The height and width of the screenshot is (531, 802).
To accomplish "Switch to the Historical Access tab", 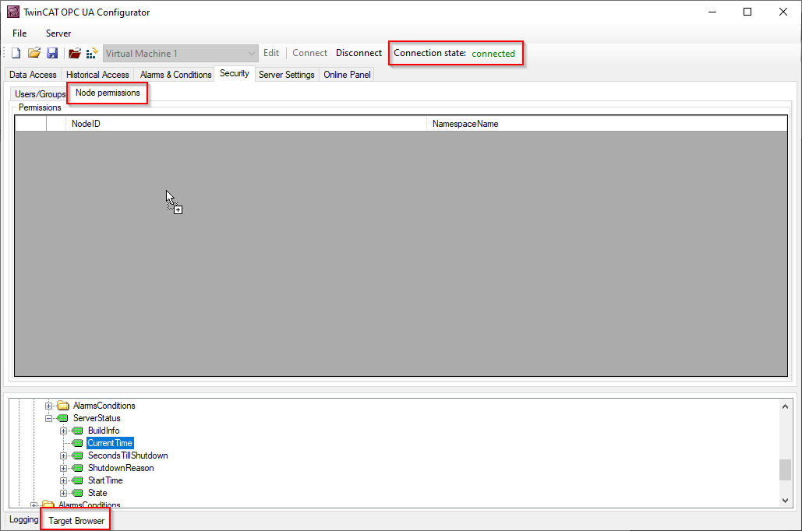I will 97,75.
